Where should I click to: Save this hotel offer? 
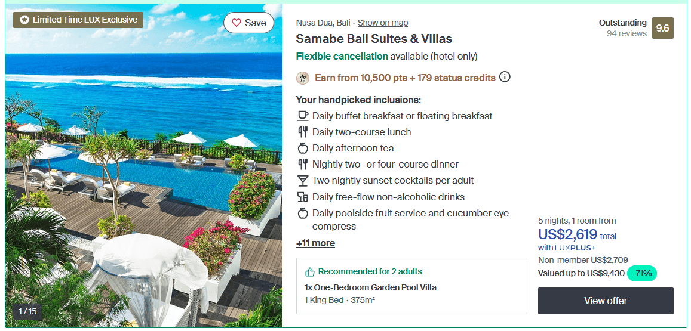[x=248, y=23]
